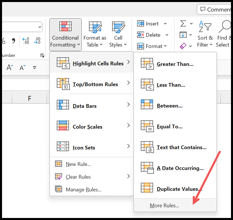Click More Rules... at submenu bottom
Viewport: 233px width, 220px height.
pyautogui.click(x=175, y=205)
